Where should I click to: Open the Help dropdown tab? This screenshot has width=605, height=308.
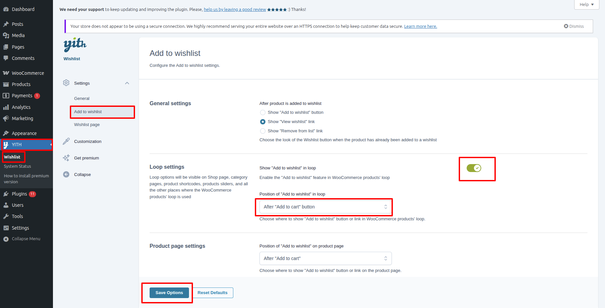(x=586, y=5)
